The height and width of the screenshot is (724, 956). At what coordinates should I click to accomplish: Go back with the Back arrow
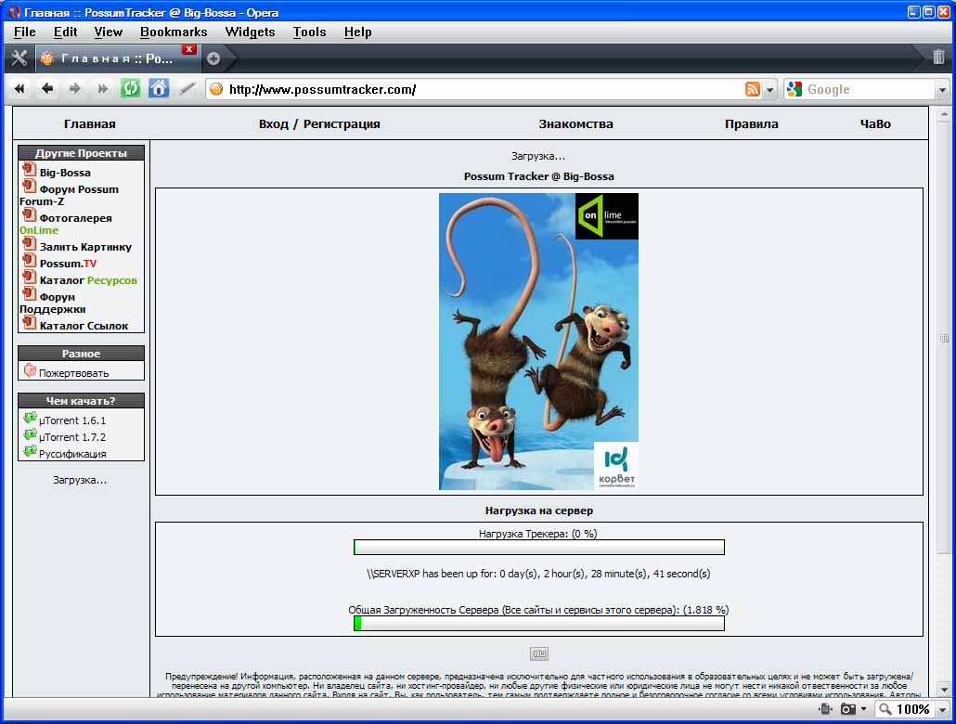[x=47, y=89]
